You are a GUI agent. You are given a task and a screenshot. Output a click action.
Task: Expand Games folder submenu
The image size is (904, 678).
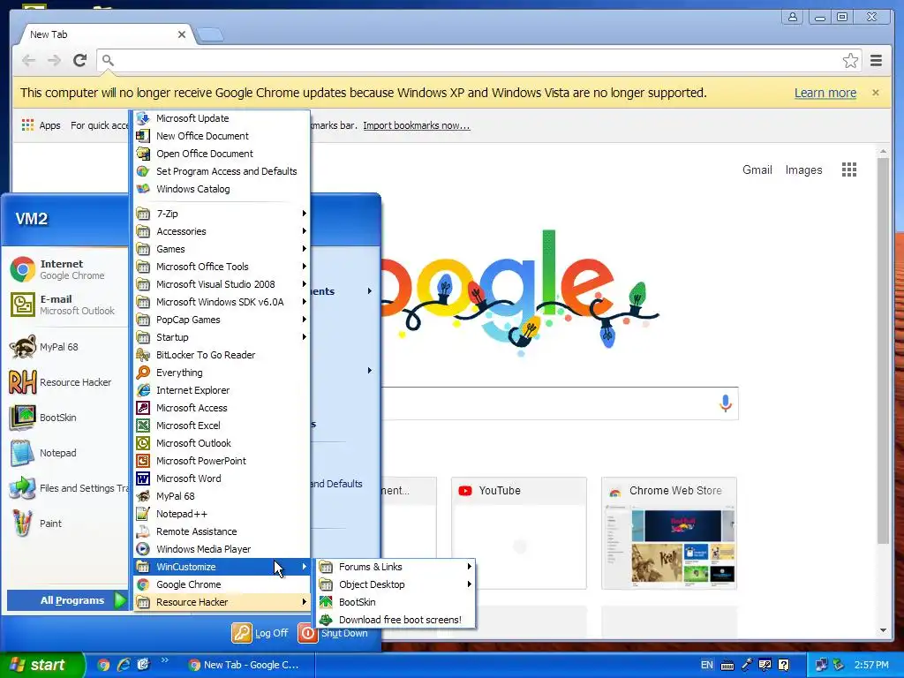tap(222, 249)
